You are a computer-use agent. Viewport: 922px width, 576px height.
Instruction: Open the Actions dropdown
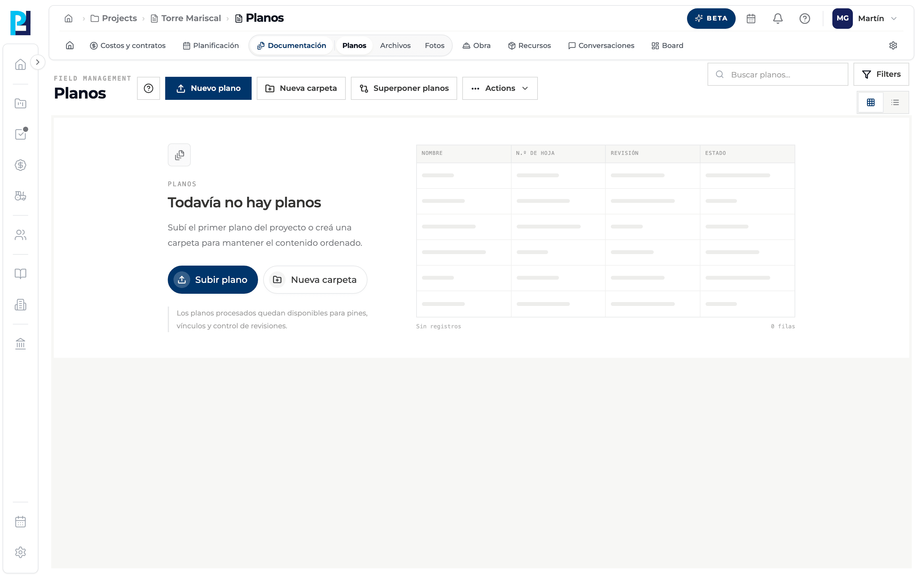point(500,88)
